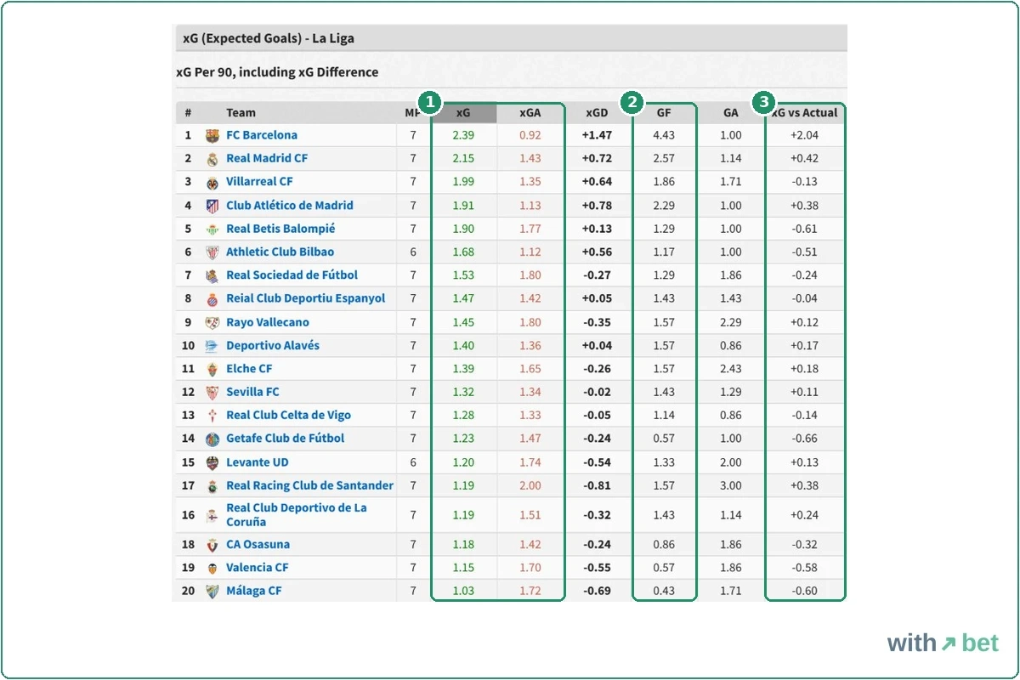The height and width of the screenshot is (680, 1020).
Task: Click Getafe's xG vs Actual -0.66
Action: [804, 439]
